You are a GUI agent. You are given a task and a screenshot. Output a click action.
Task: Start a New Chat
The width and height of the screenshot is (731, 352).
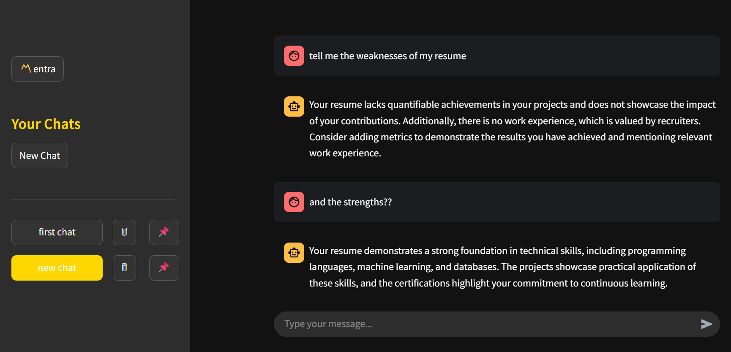pyautogui.click(x=40, y=156)
